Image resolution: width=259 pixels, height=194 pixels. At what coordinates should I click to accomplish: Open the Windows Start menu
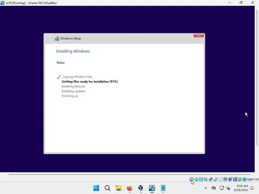(96, 188)
